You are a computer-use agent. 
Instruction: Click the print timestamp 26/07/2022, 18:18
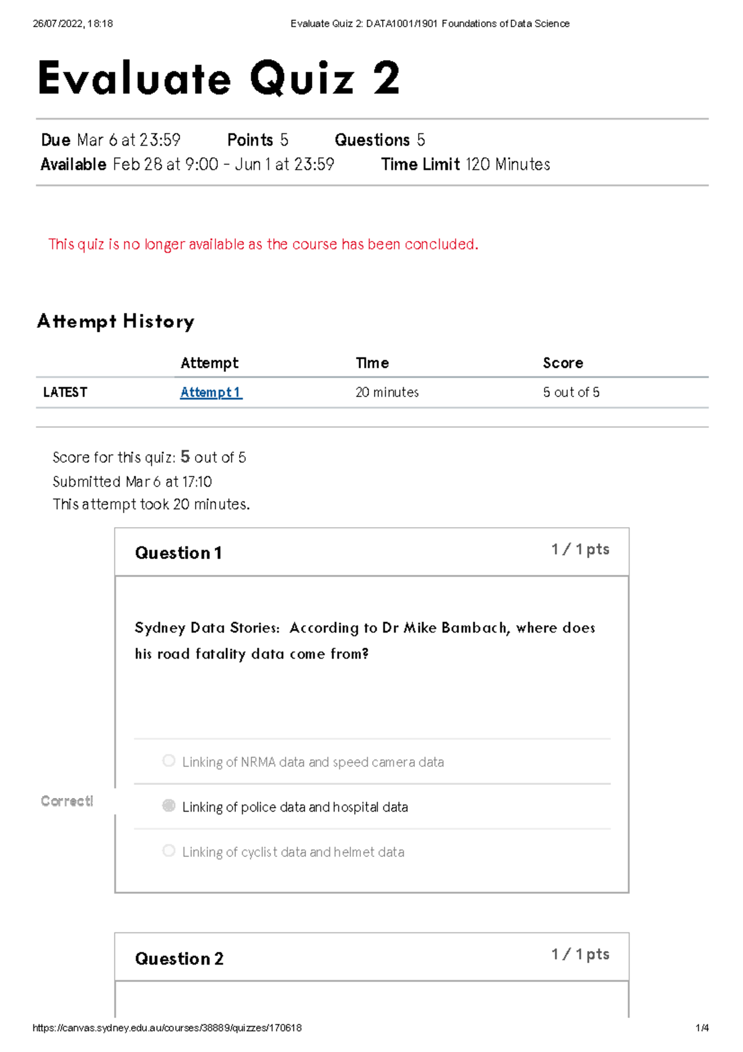click(x=72, y=24)
